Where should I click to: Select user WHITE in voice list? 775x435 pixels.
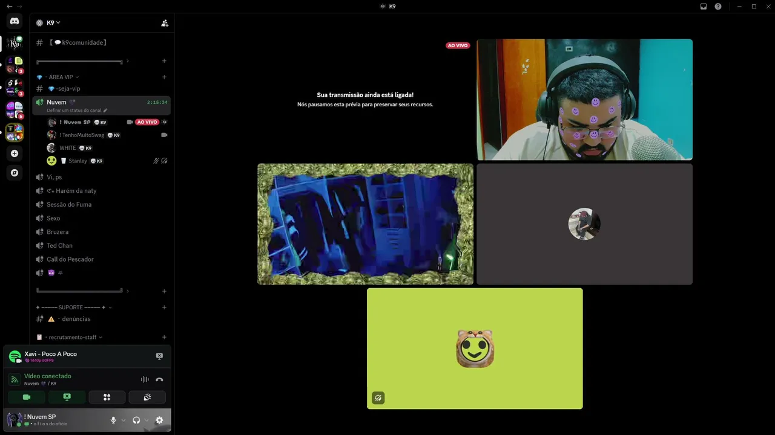coord(107,148)
